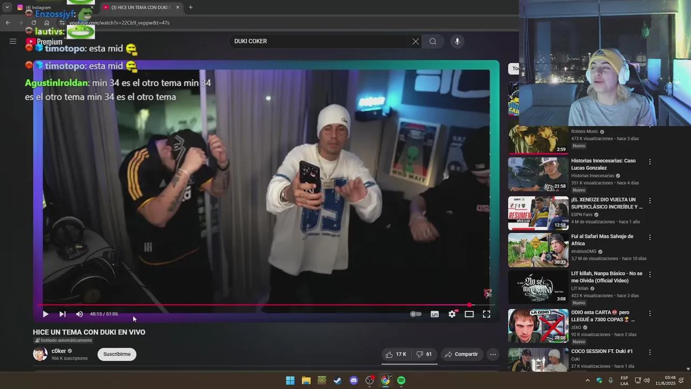The width and height of the screenshot is (691, 389).
Task: Open options for Historias Innecesarias video
Action: (x=649, y=162)
